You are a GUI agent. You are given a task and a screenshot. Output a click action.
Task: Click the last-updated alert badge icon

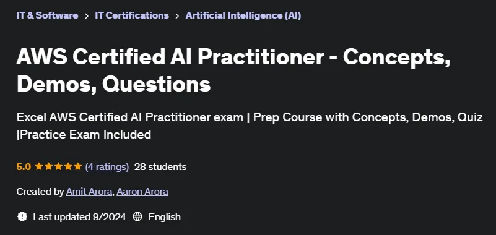22,216
